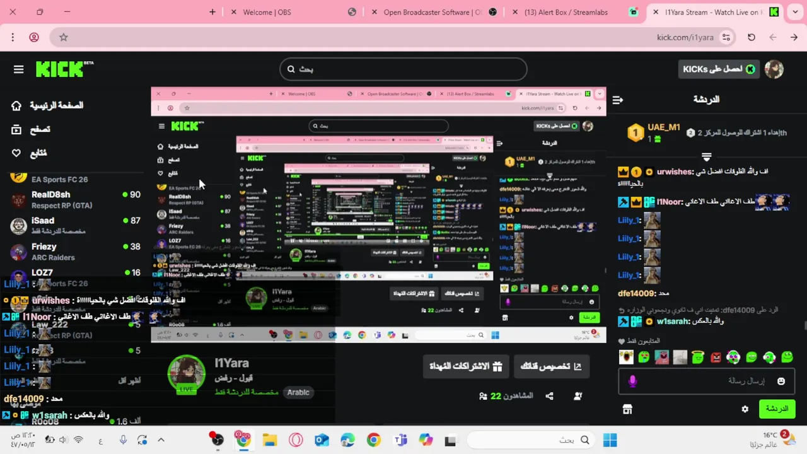Open File Explorer from taskbar
Viewport: 807px width, 454px height.
click(x=269, y=440)
